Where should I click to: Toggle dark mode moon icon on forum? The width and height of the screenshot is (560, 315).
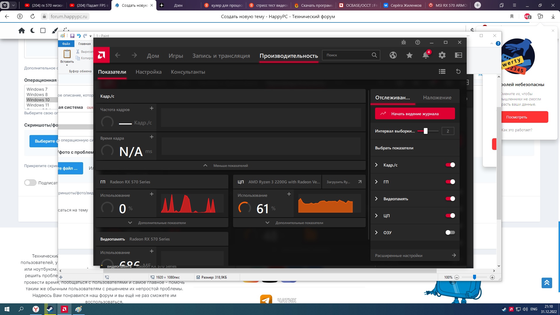[x=32, y=30]
